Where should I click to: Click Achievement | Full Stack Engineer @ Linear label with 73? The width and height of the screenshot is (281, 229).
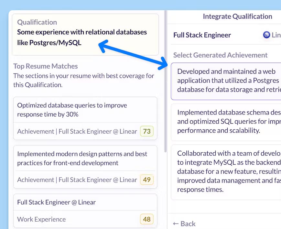[77, 131]
